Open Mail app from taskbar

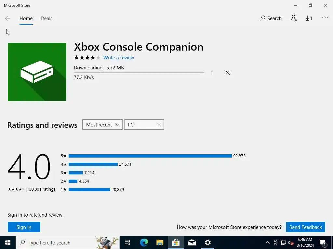[192, 243]
